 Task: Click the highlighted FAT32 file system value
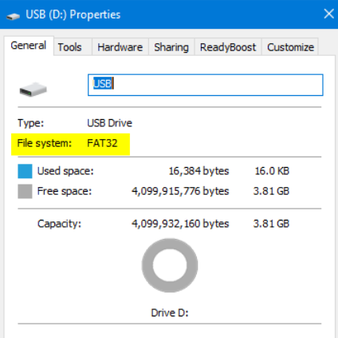click(102, 143)
